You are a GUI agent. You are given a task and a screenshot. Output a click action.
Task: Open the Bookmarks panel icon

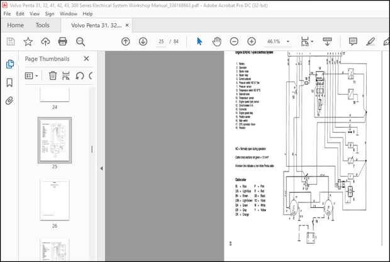pos(9,83)
